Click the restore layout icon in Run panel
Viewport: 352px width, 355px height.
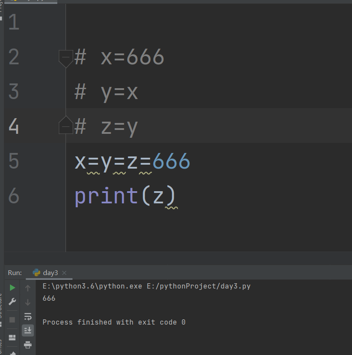coord(12,338)
